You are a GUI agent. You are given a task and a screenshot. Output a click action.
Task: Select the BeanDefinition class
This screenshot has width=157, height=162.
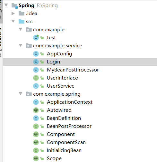pyautogui.click(x=64, y=118)
